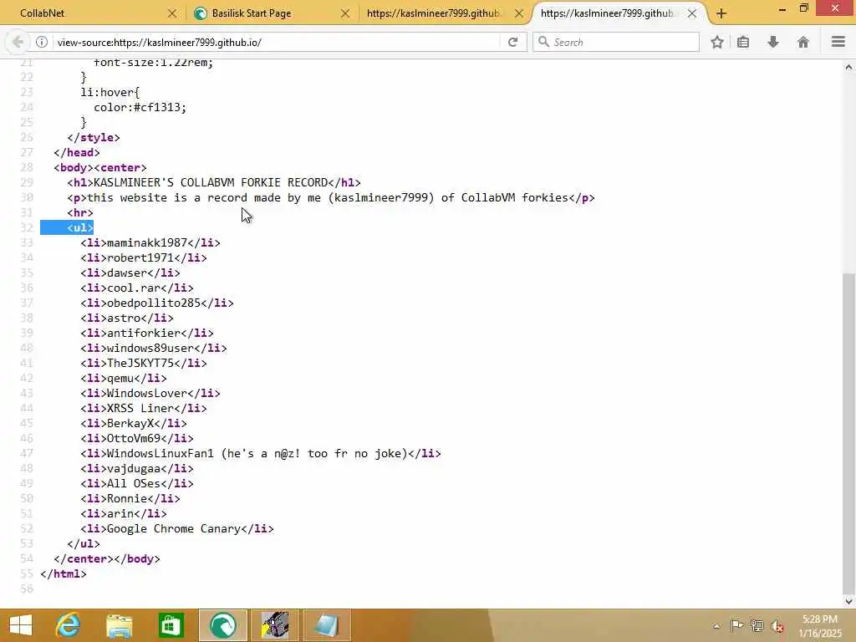Click the robert1971 list item line

[x=144, y=257]
